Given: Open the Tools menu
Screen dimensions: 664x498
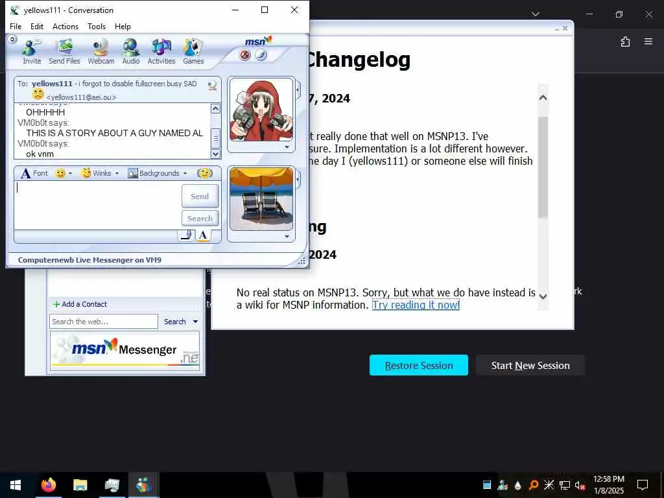Looking at the screenshot, I should point(97,26).
